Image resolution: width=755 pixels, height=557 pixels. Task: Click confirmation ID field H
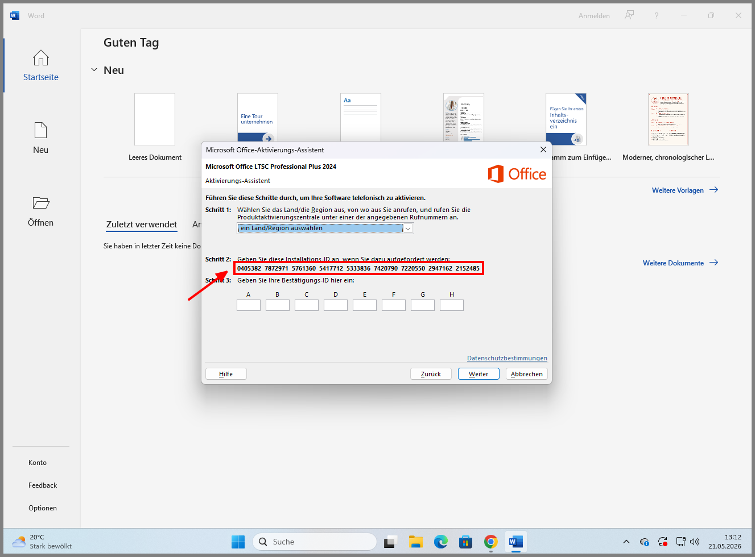click(x=452, y=305)
